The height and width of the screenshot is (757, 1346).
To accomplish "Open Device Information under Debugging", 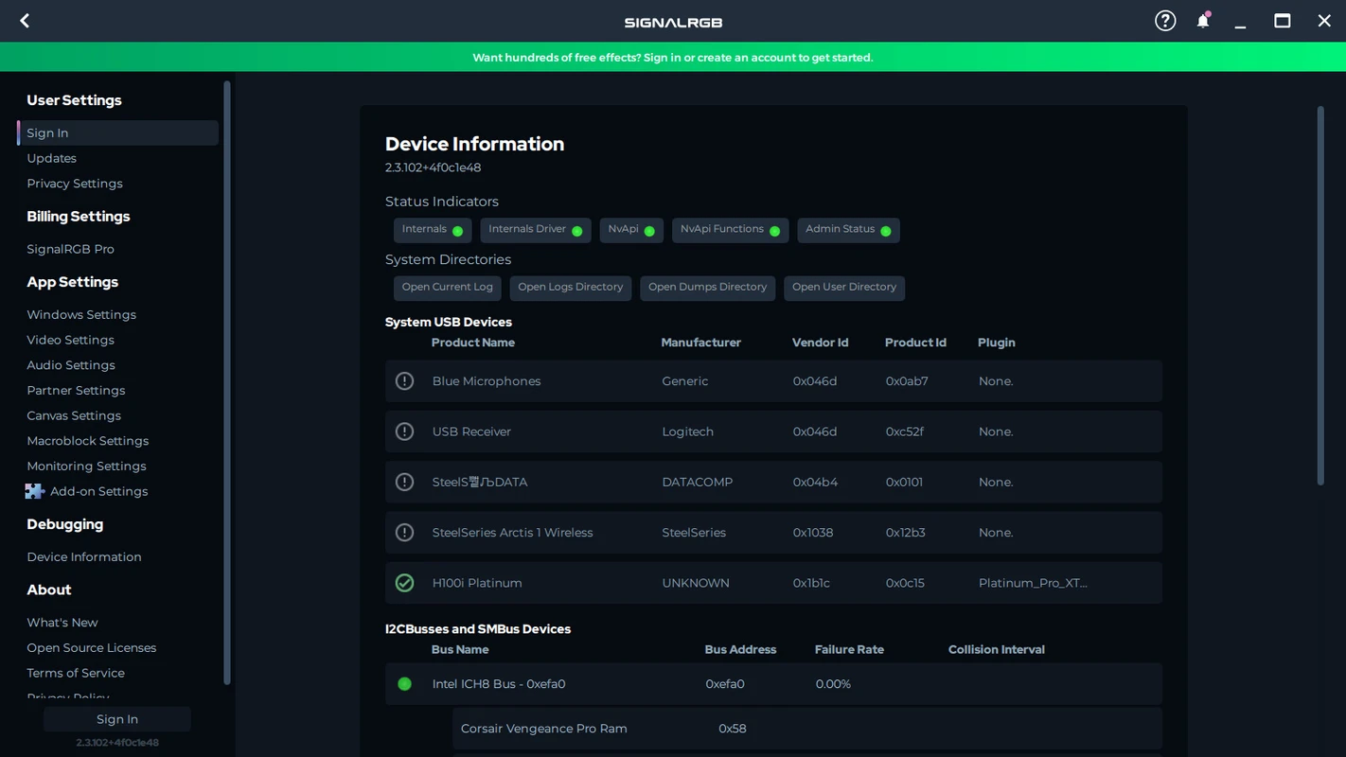I will [x=84, y=557].
